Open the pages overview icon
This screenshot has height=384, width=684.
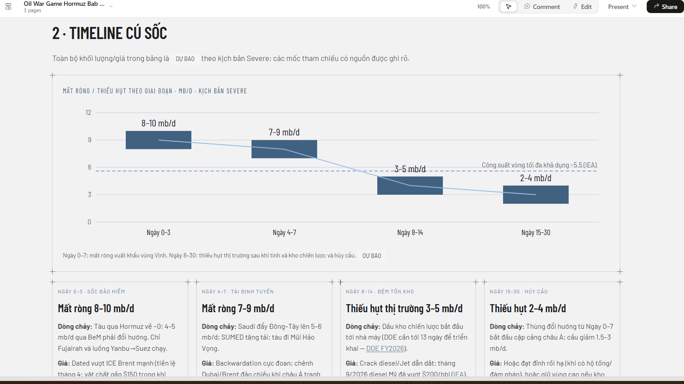tap(8, 6)
